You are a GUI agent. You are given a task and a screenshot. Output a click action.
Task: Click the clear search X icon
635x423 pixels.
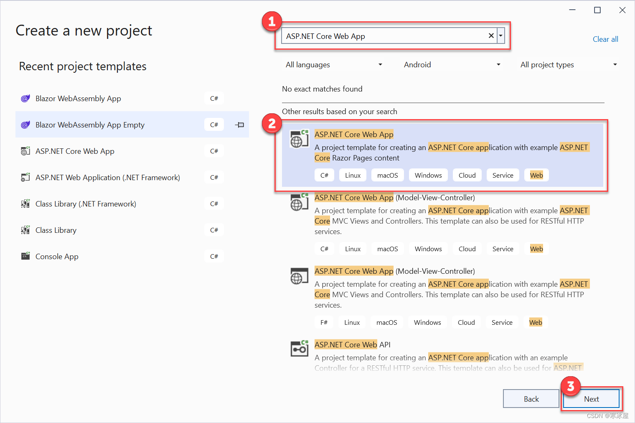coord(491,36)
